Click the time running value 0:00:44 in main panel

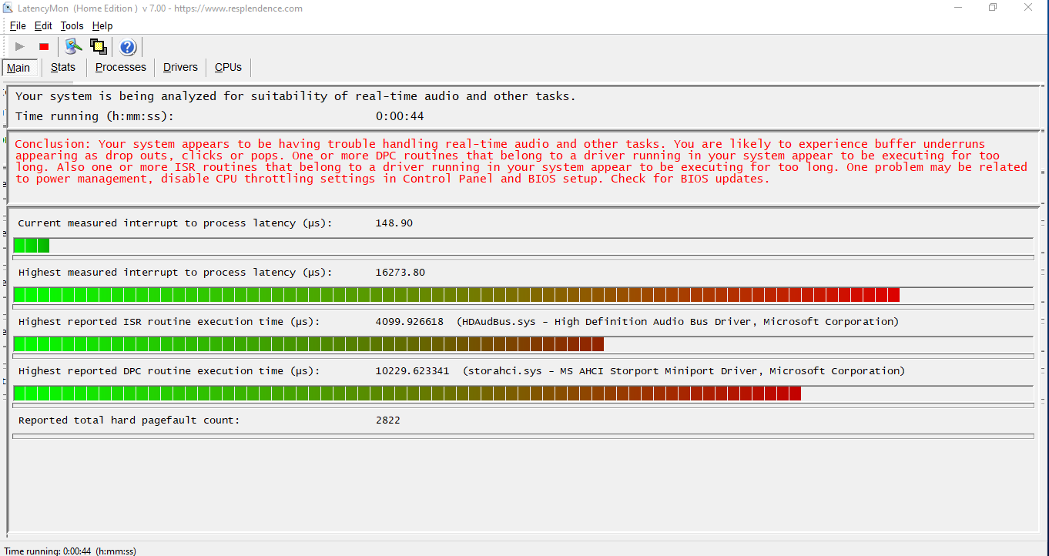400,116
